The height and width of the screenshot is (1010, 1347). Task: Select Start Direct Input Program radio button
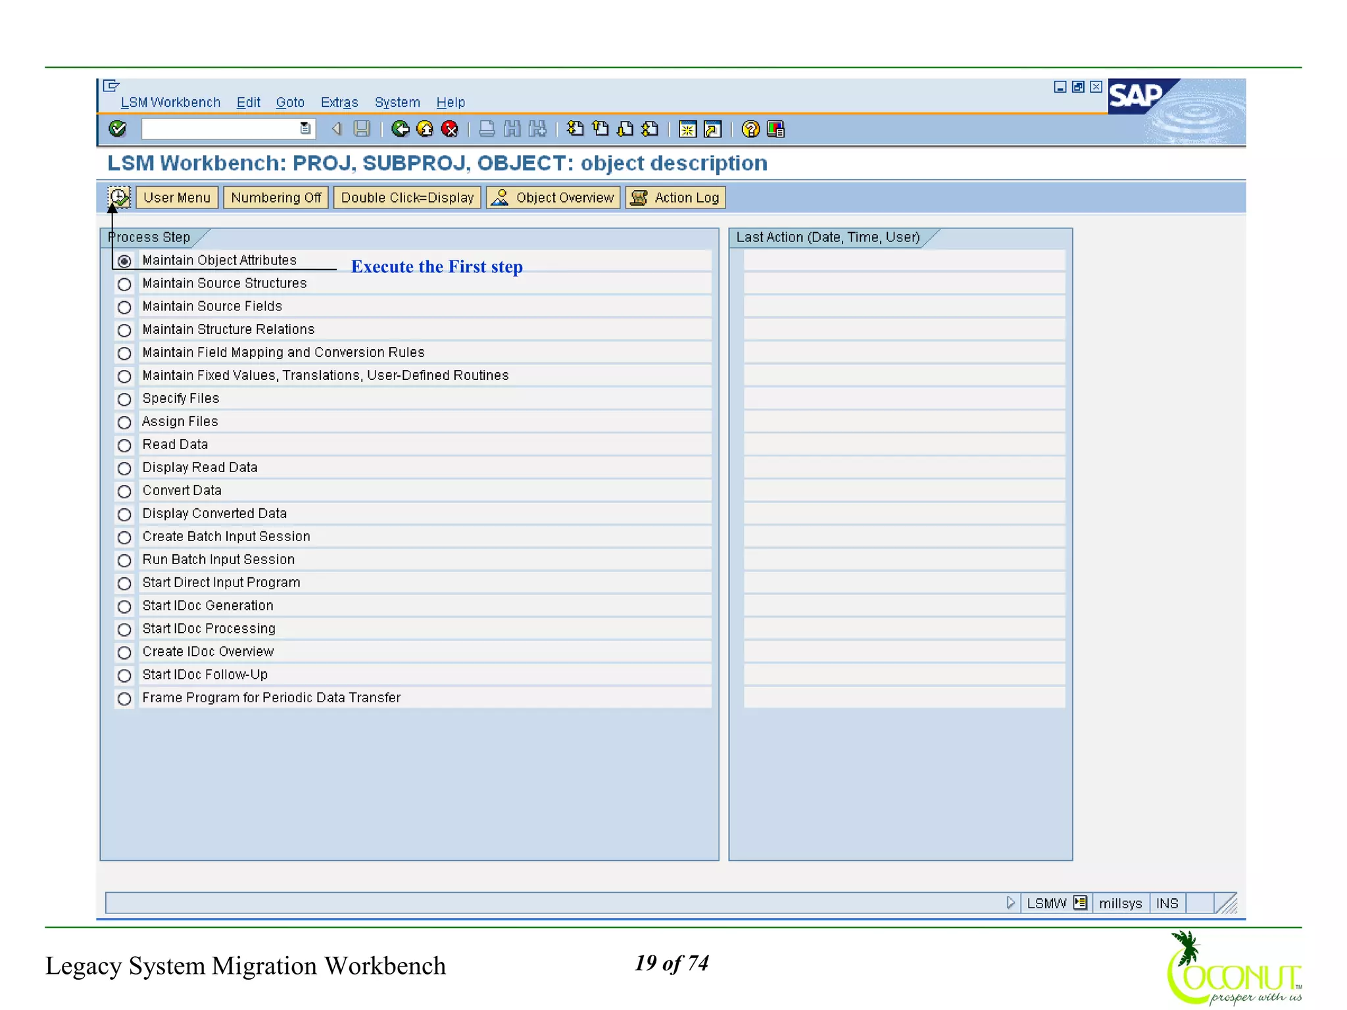(x=124, y=583)
